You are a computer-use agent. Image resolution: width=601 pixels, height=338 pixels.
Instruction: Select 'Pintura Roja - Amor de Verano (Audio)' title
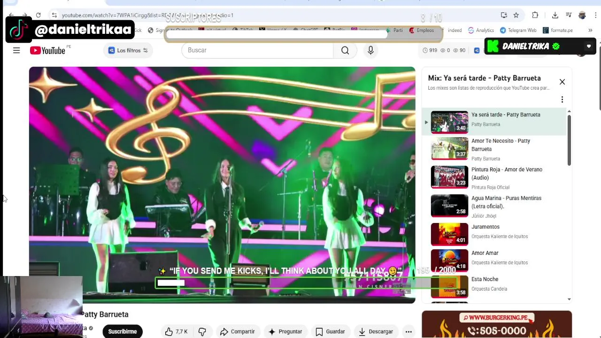coord(507,173)
